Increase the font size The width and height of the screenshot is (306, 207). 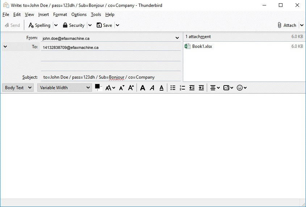[x=131, y=88]
